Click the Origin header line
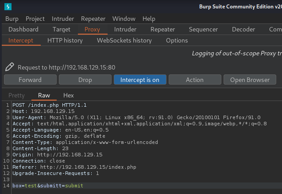 click(58, 155)
